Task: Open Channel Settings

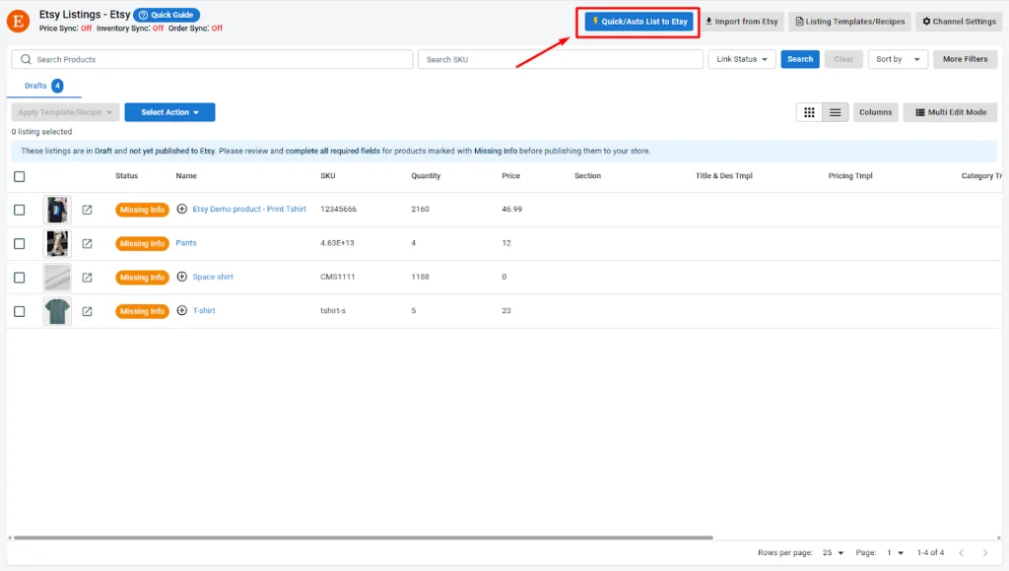Action: 958,22
